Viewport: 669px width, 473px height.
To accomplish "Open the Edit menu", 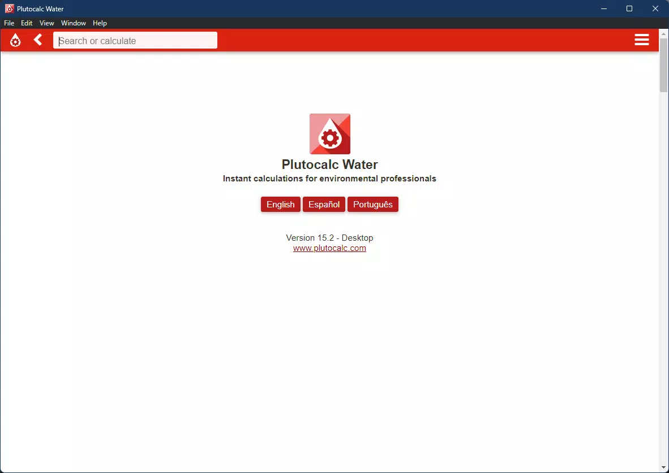I will point(27,23).
